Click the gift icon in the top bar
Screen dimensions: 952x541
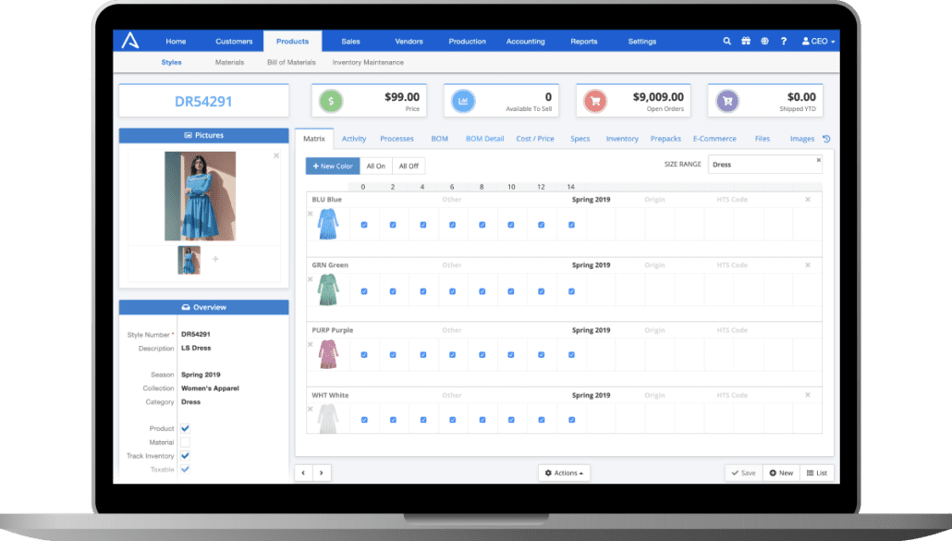pyautogui.click(x=745, y=41)
